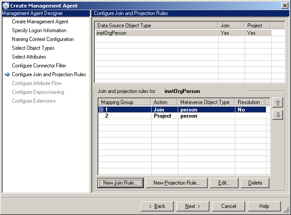Viewport: 291px width, 215px height.
Task: Click the Metaverse Object Type column header
Action: pyautogui.click(x=206, y=102)
